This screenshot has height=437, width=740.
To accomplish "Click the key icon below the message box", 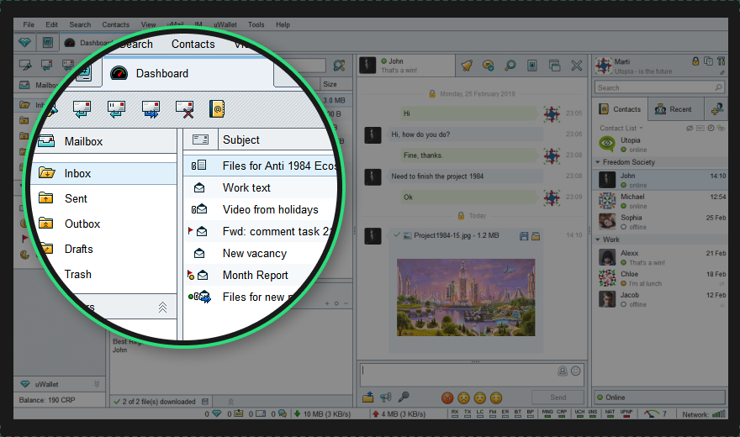I will pyautogui.click(x=404, y=397).
